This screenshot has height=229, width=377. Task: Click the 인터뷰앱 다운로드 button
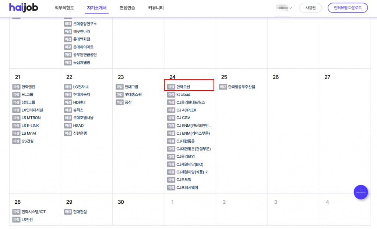(348, 8)
